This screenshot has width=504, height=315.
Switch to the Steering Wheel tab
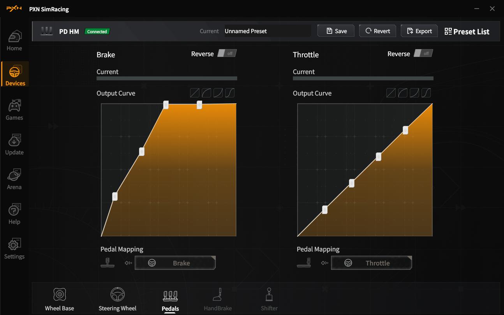tap(117, 299)
